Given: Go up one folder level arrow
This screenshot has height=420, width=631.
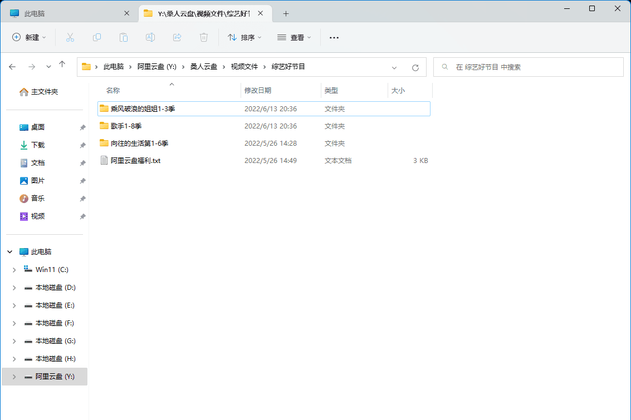Looking at the screenshot, I should [62, 65].
